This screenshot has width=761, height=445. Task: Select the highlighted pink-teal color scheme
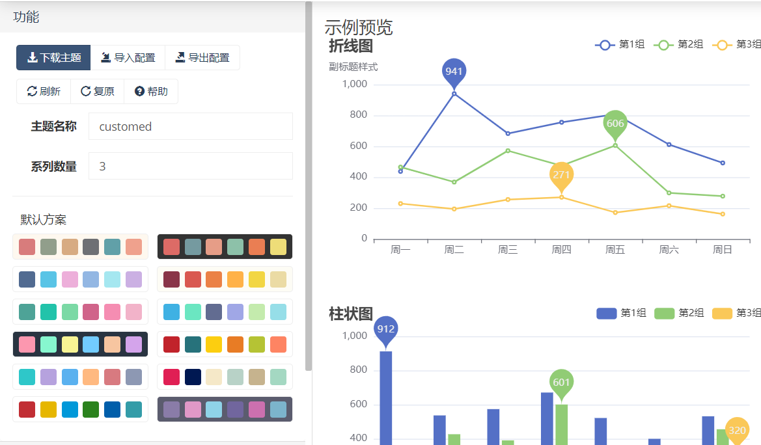[x=80, y=344]
